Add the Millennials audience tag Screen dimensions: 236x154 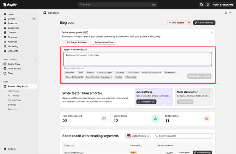pos(70,73)
